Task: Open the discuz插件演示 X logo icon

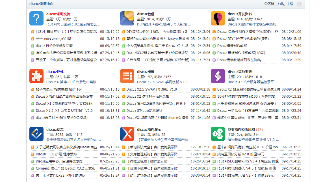Action: click(x=127, y=134)
